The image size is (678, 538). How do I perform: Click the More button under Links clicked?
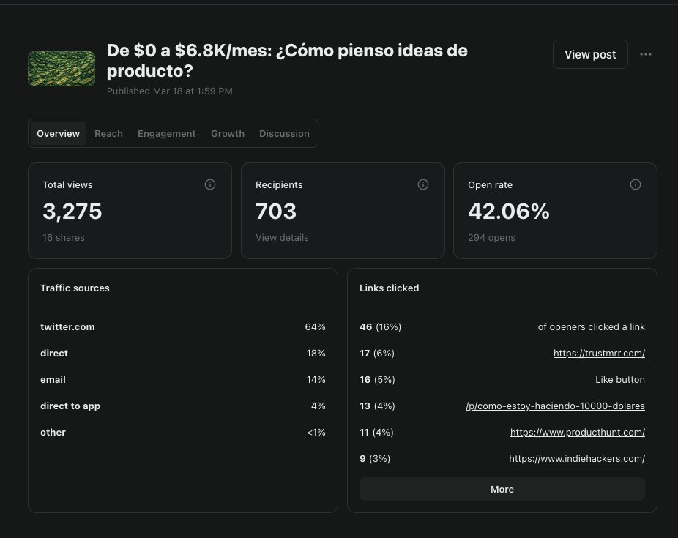pos(502,489)
